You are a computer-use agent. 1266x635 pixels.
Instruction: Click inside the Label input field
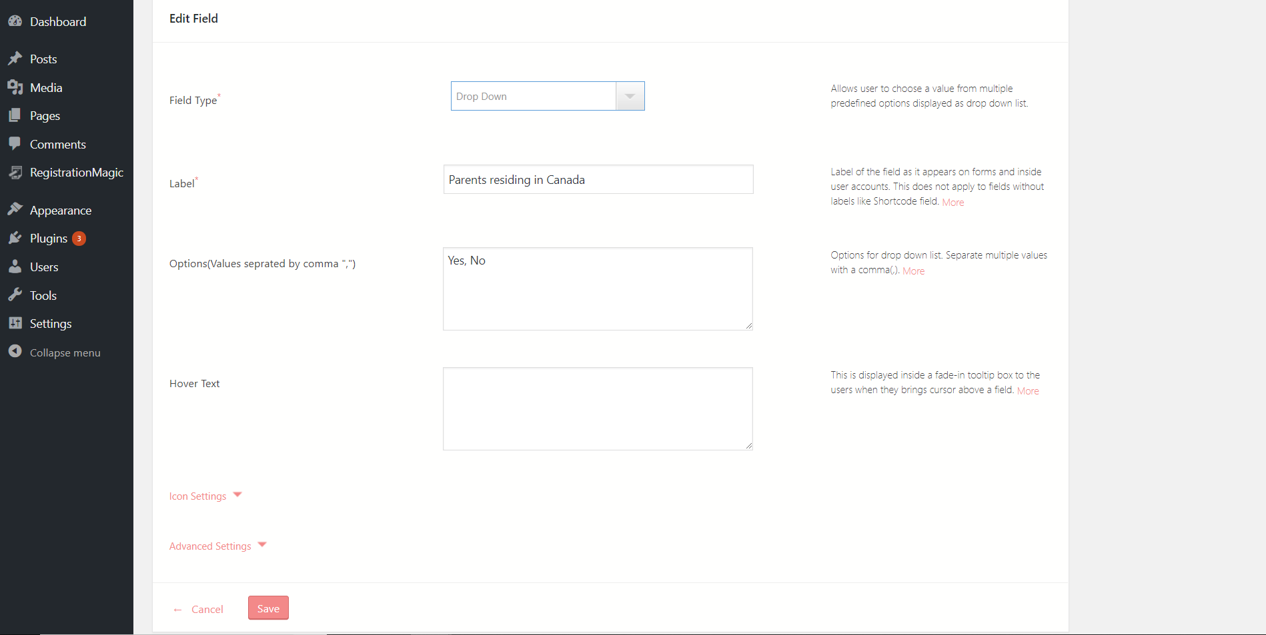coord(597,179)
